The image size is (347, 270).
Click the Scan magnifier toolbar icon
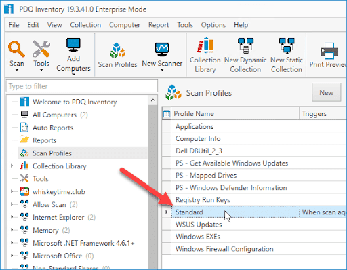point(16,50)
